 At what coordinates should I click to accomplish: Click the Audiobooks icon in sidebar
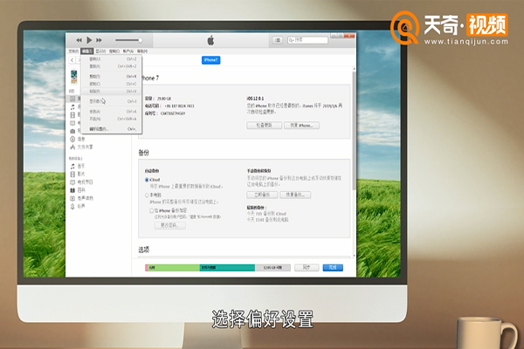(72, 198)
